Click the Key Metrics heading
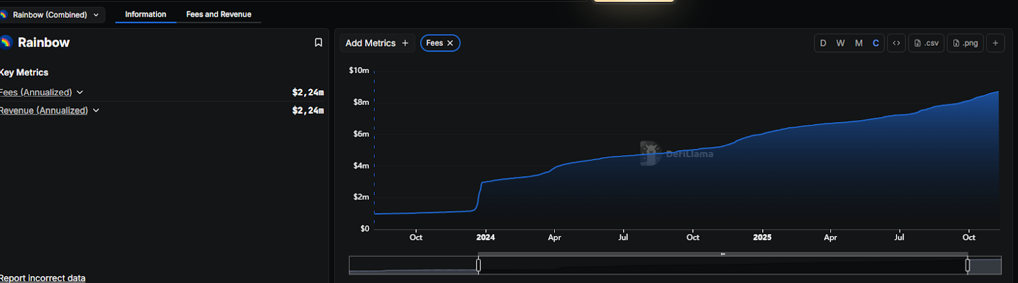Image resolution: width=1018 pixels, height=283 pixels. pyautogui.click(x=24, y=72)
